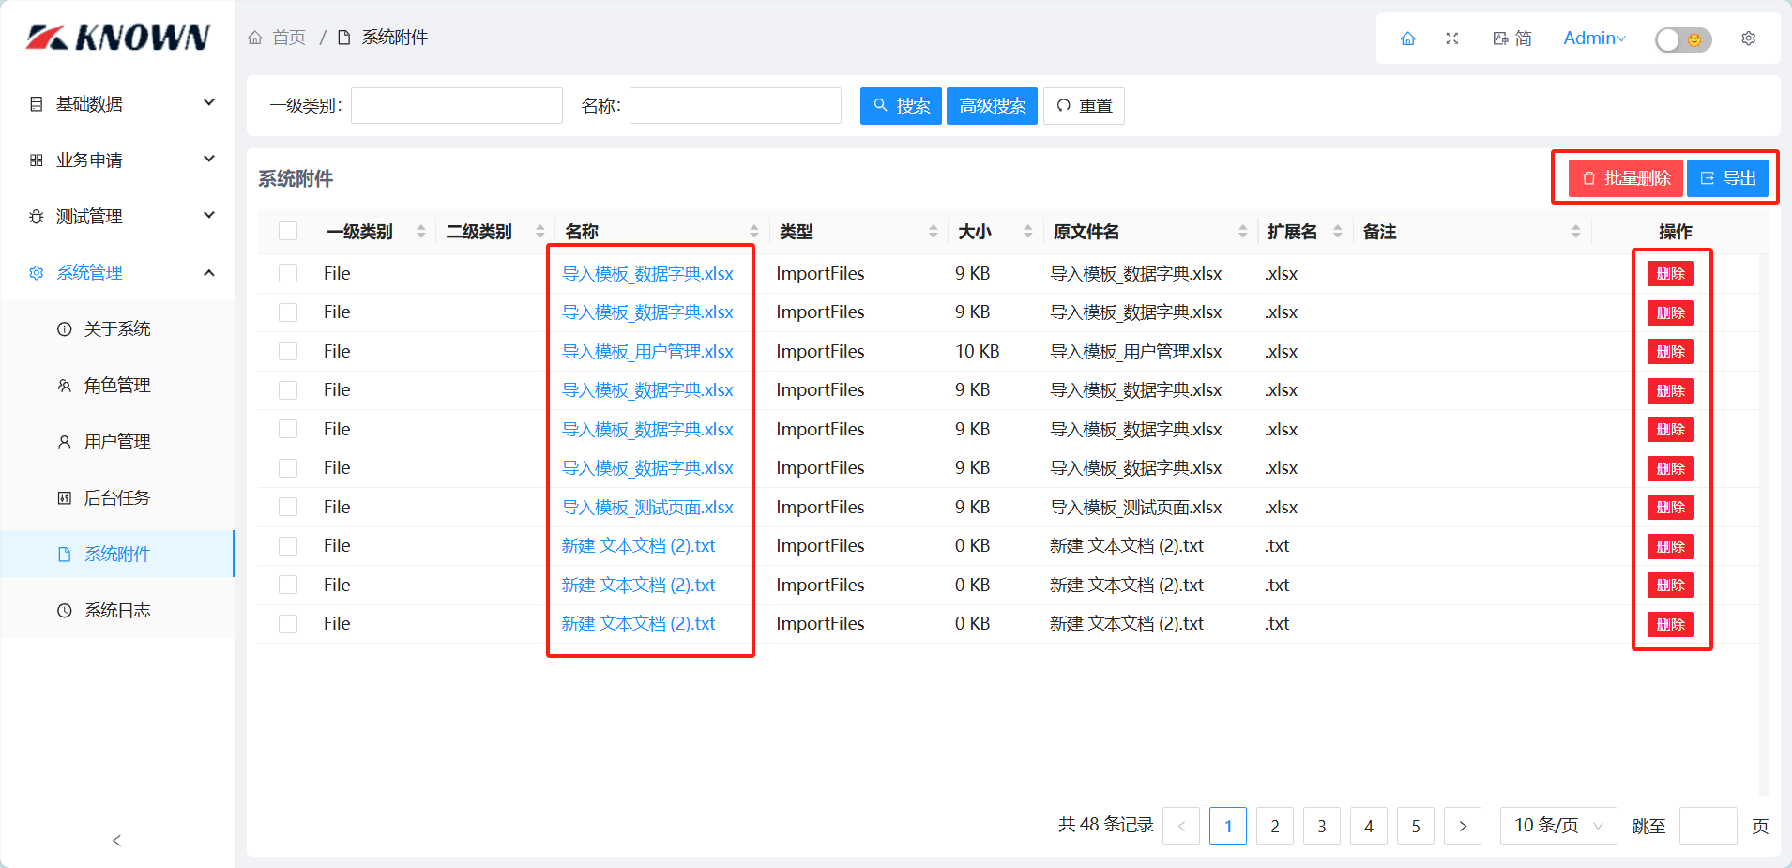
Task: Click the 高级搜索 button
Action: pyautogui.click(x=992, y=105)
